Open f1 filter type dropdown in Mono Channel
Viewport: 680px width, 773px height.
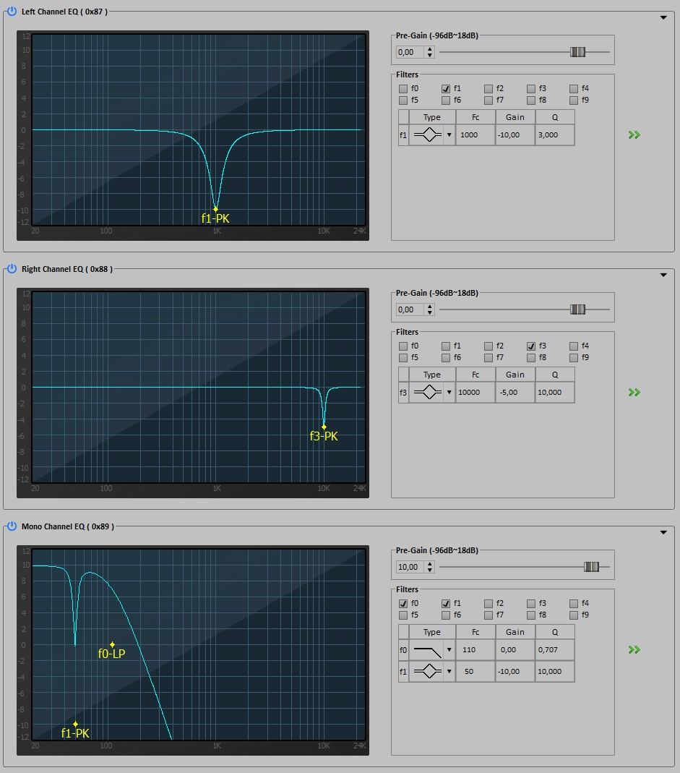point(449,672)
